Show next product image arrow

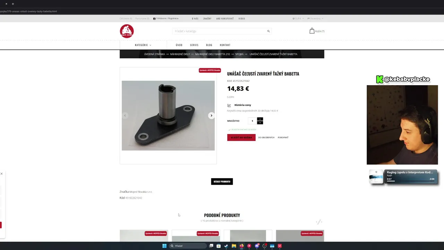tap(211, 116)
